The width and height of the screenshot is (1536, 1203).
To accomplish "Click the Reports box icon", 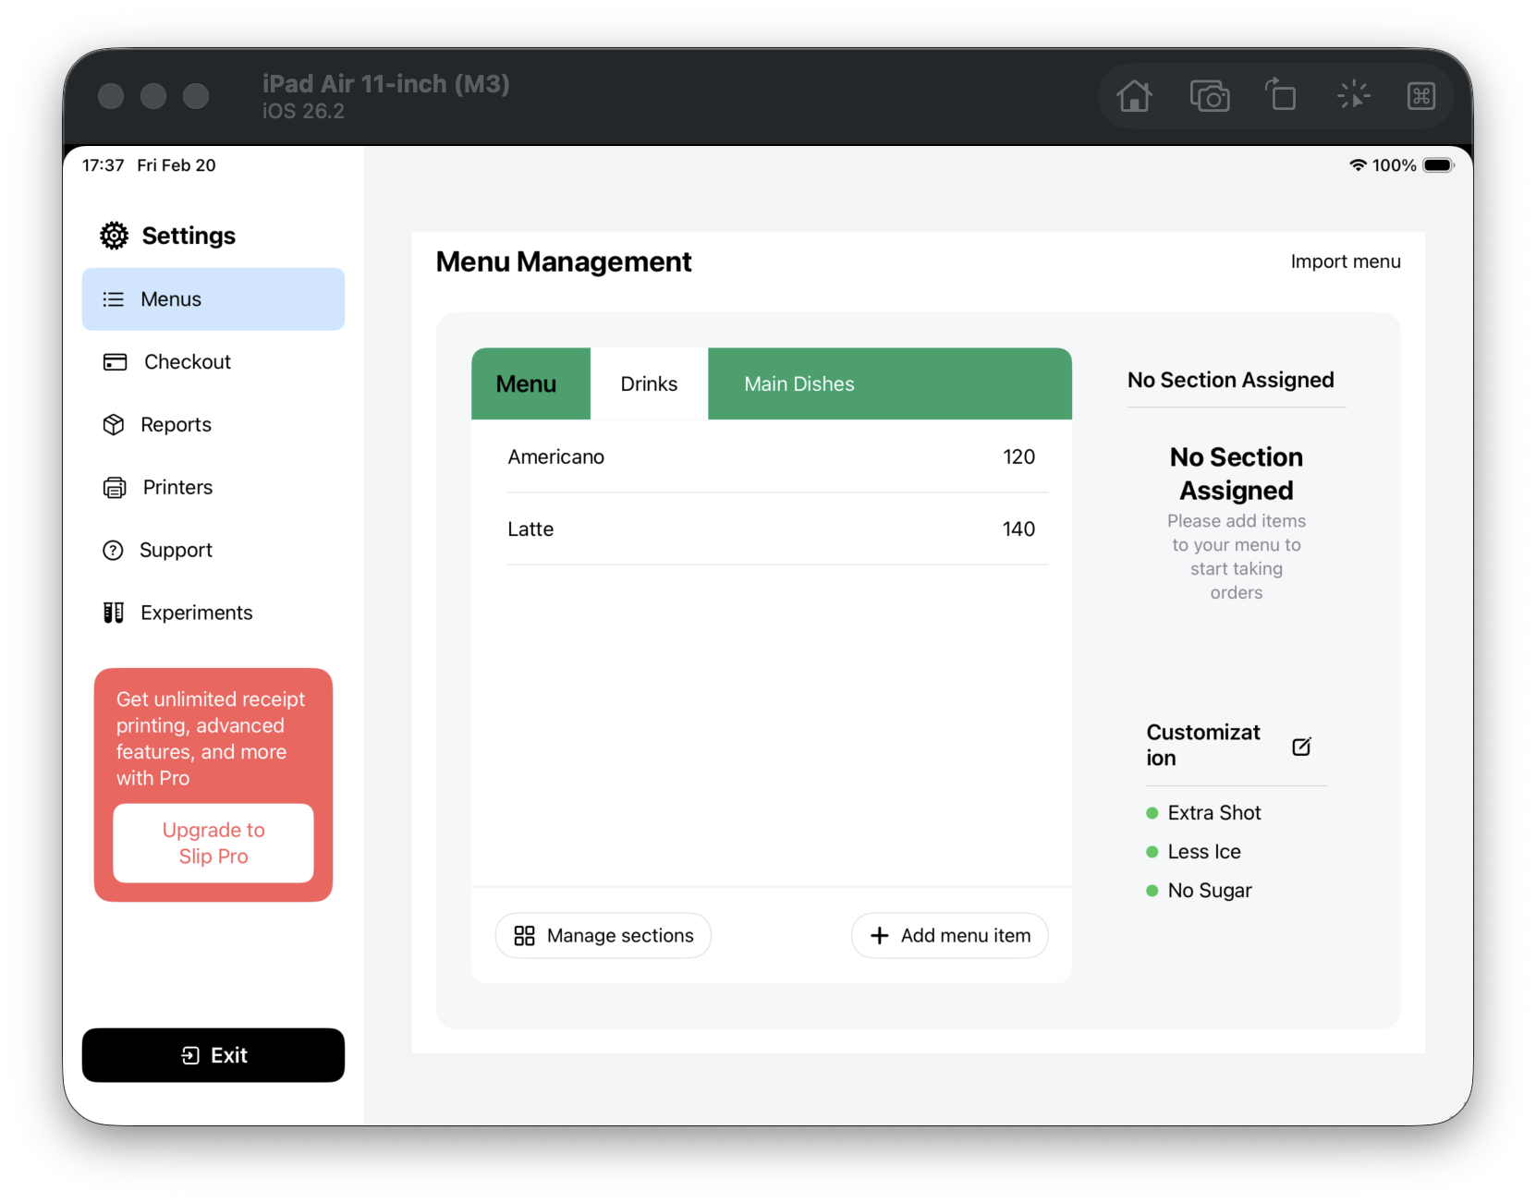I will (114, 425).
